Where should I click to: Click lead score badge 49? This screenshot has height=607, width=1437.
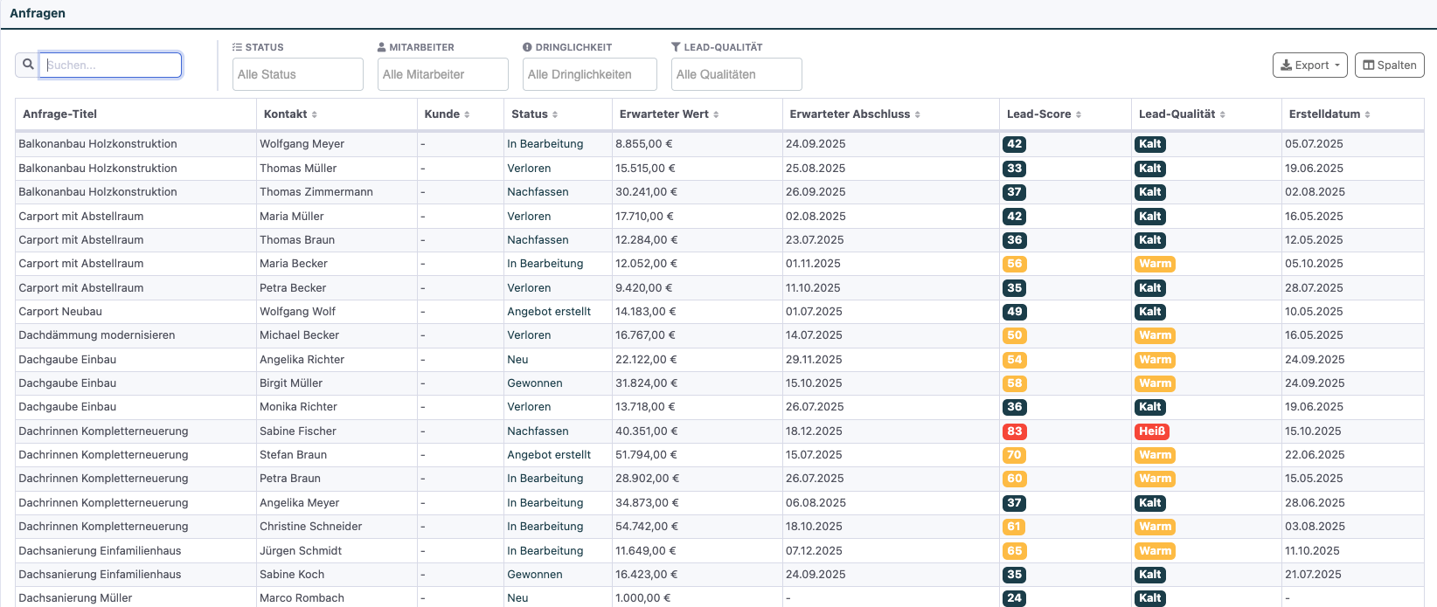point(1014,312)
